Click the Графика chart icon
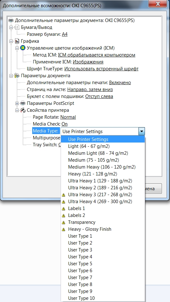Viewport: 170px width, 302px height. click(17, 41)
